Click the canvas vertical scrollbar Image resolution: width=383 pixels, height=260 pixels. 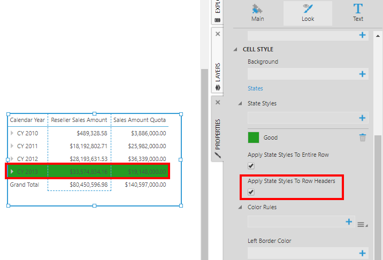(x=204, y=164)
